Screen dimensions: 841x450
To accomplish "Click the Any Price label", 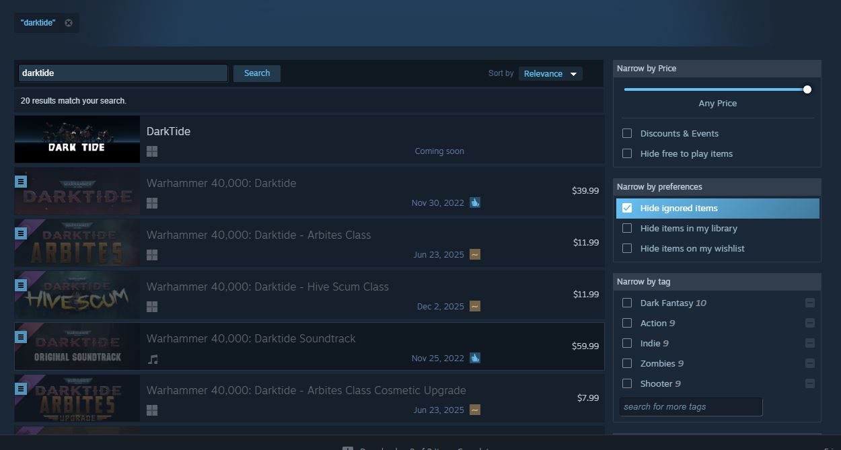I will point(718,103).
